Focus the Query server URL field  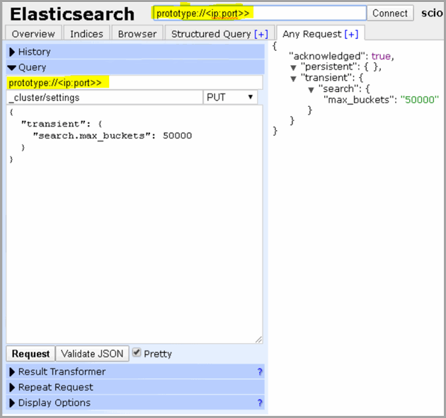pos(135,83)
